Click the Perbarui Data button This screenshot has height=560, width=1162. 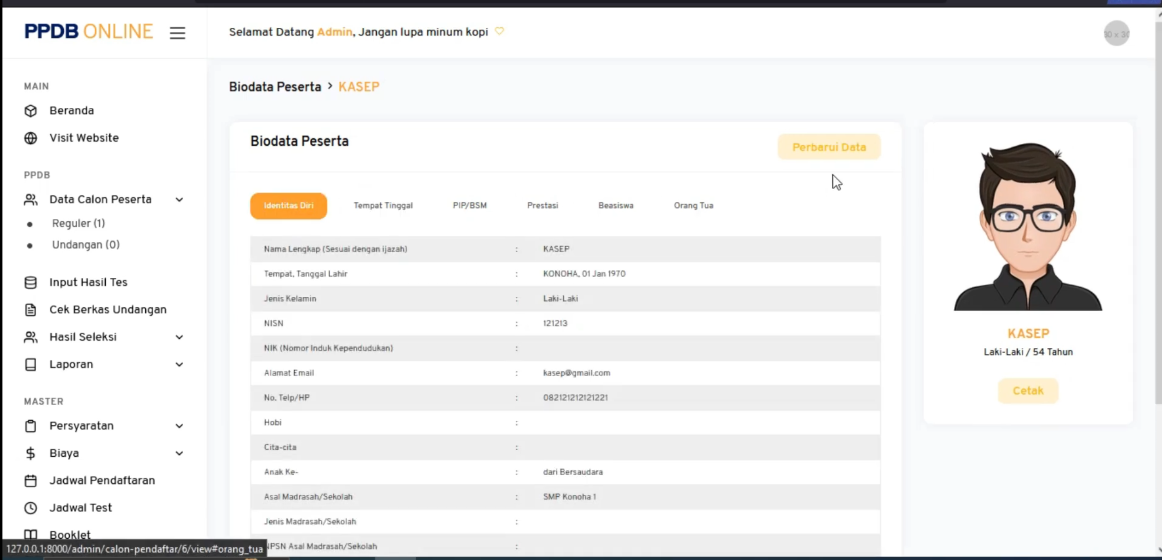(829, 147)
